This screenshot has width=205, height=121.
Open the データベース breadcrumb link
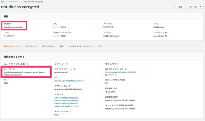click(x=14, y=2)
